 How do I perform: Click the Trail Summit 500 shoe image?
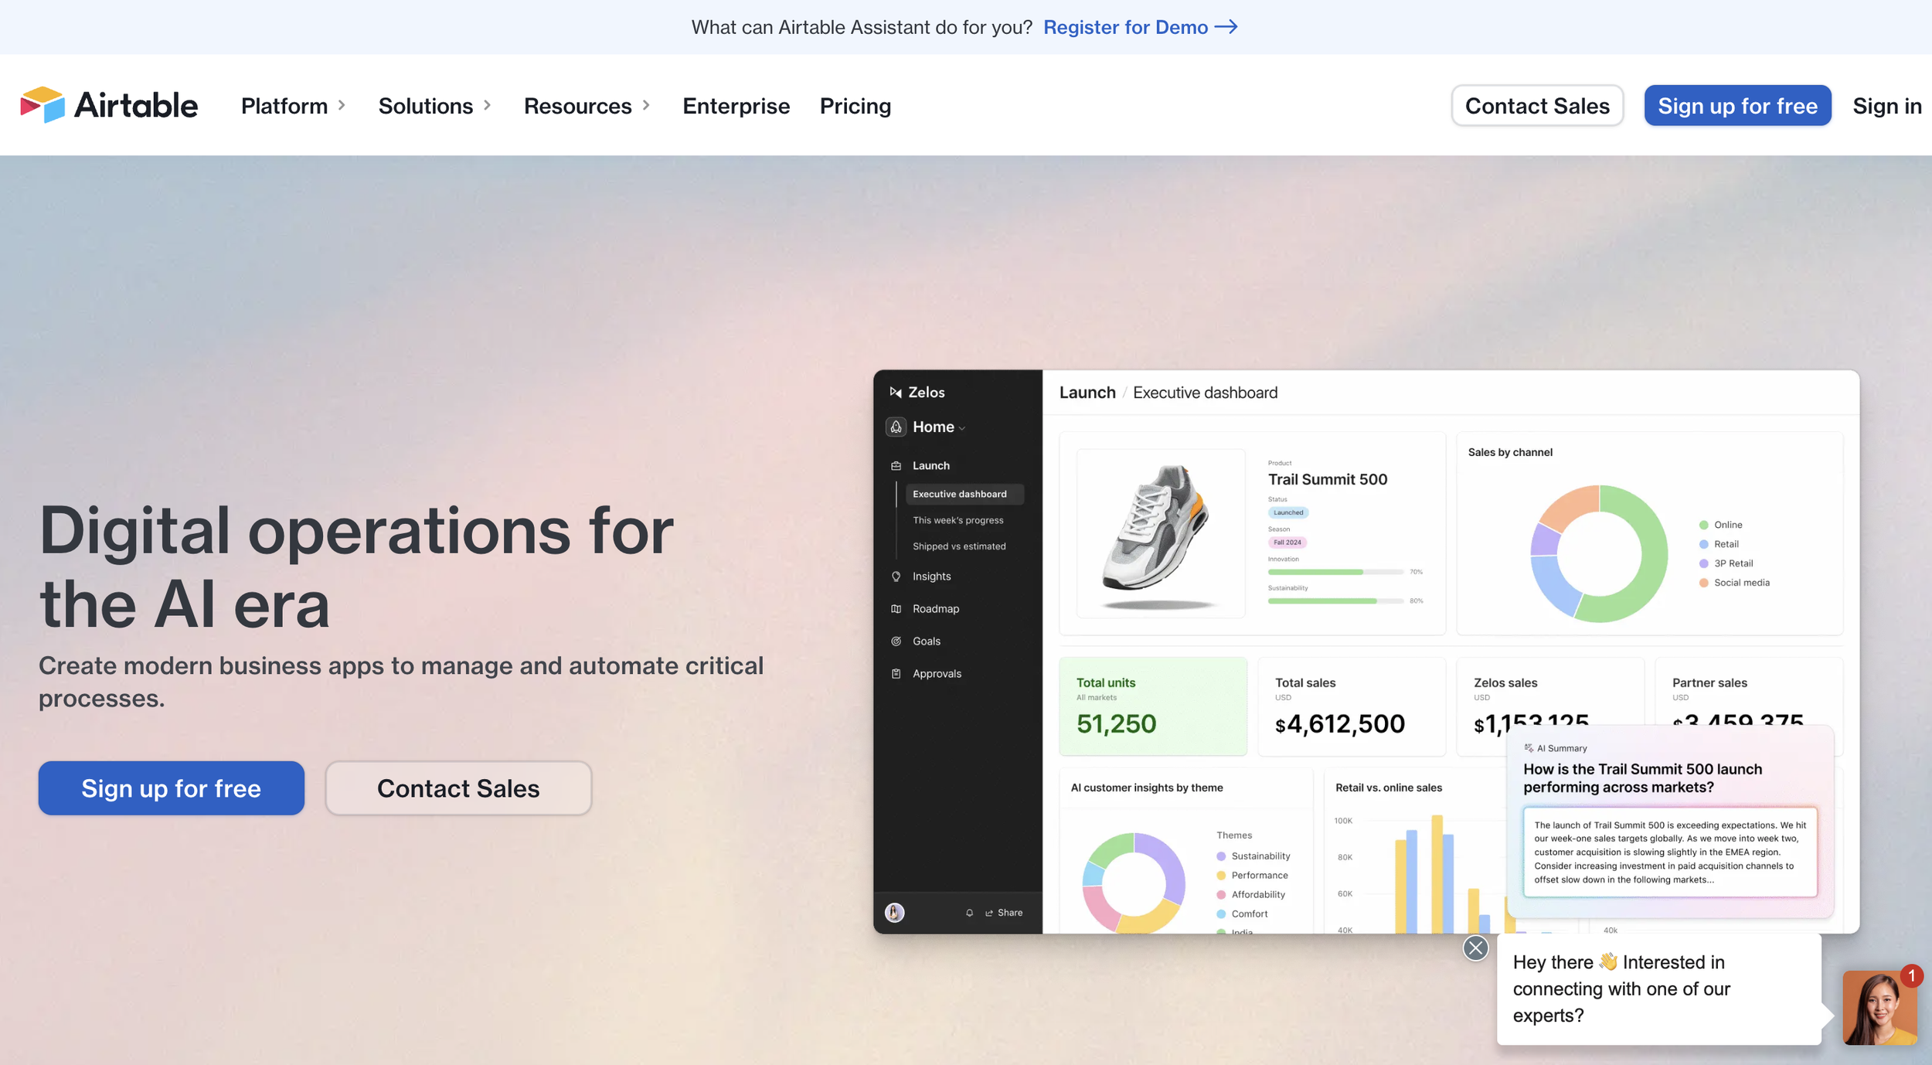click(x=1160, y=533)
